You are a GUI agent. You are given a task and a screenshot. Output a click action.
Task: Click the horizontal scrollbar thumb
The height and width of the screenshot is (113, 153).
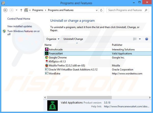click(79, 97)
